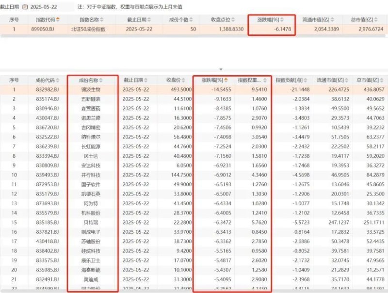Click the 指数权重 column header sort arrows
Screen dimensions: 388x293
266,80
